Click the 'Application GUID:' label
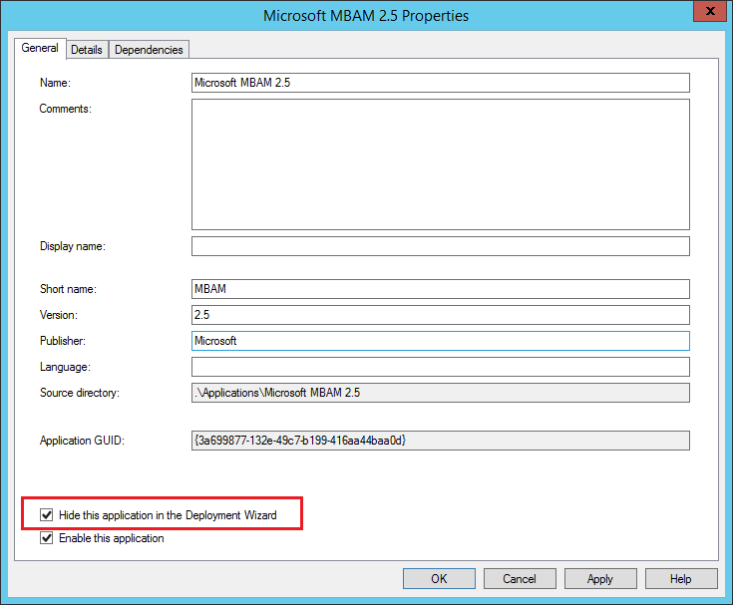This screenshot has height=605, width=733. pyautogui.click(x=82, y=441)
